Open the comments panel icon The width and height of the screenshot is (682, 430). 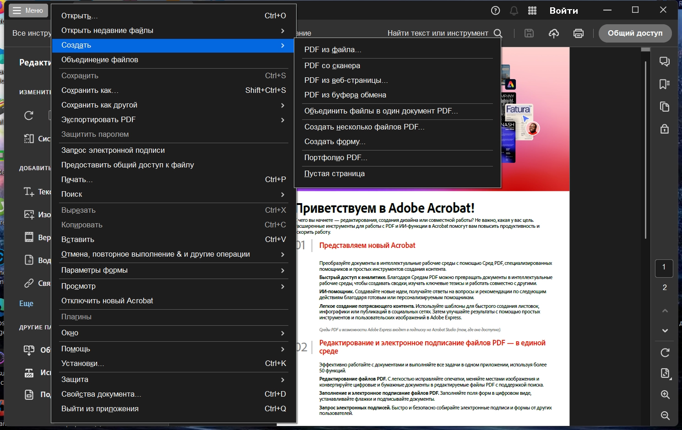click(665, 62)
